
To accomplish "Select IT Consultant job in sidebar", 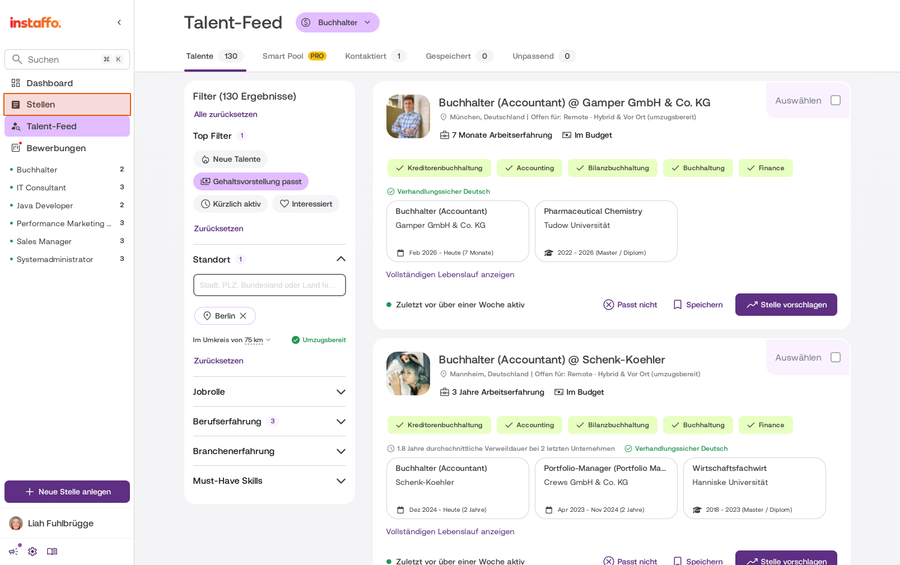I will pyautogui.click(x=67, y=188).
